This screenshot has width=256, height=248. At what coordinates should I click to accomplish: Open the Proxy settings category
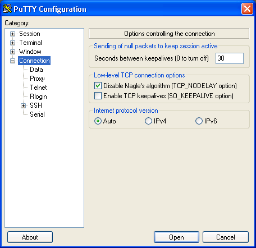[x=37, y=79]
